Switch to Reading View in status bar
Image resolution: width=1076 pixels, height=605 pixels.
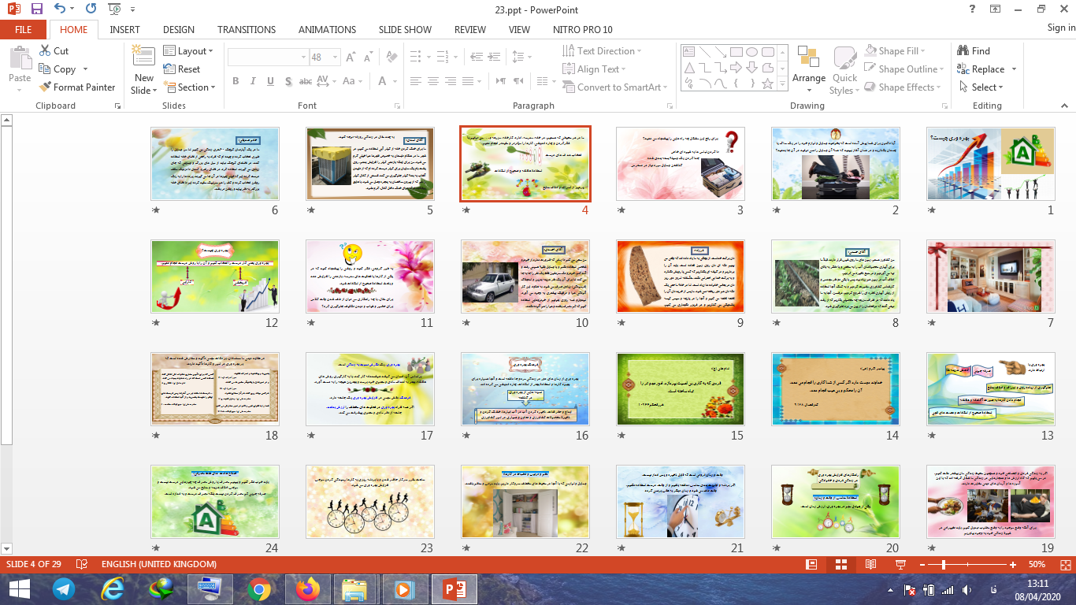pos(870,565)
